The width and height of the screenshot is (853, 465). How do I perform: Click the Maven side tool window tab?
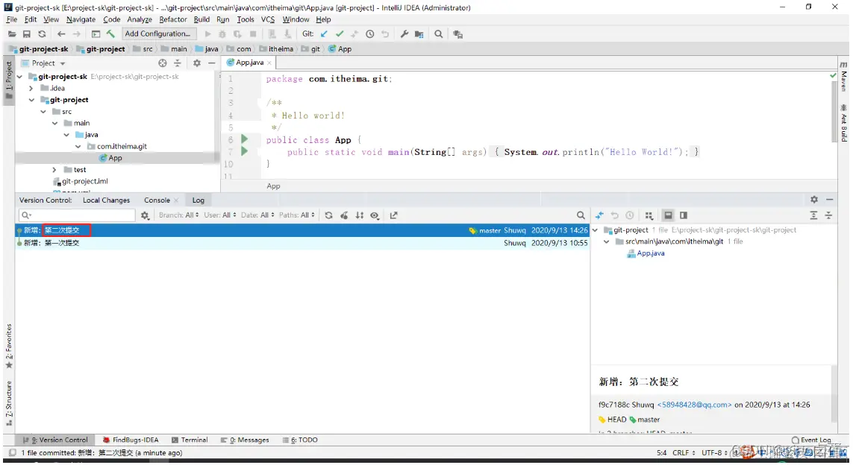(844, 76)
